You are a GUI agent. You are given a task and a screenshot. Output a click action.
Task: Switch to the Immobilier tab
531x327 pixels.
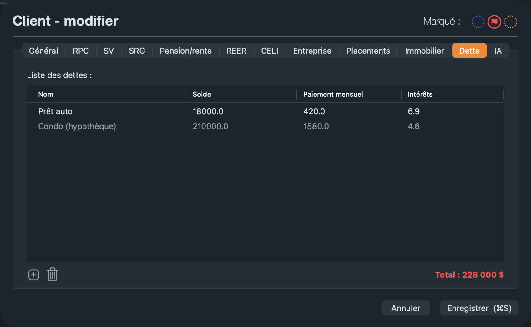tap(424, 51)
